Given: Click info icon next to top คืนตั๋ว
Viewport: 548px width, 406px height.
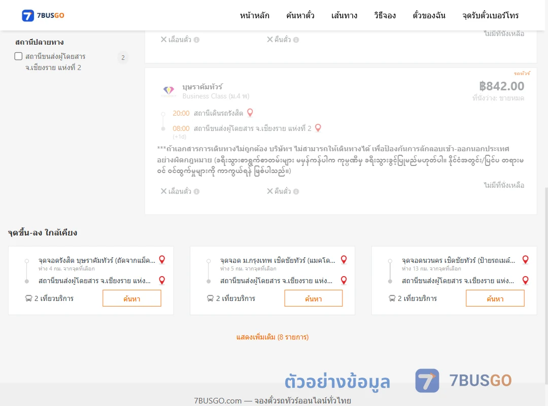Looking at the screenshot, I should point(296,40).
